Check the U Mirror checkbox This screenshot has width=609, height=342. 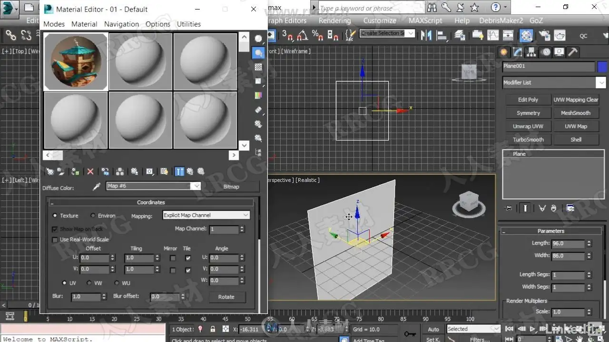[173, 258]
